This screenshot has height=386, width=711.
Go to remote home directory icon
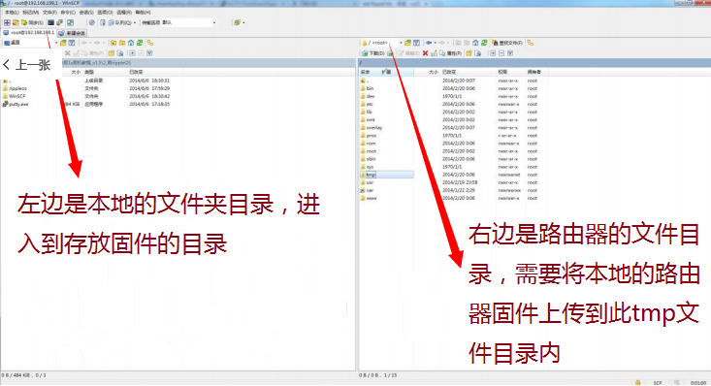point(475,43)
